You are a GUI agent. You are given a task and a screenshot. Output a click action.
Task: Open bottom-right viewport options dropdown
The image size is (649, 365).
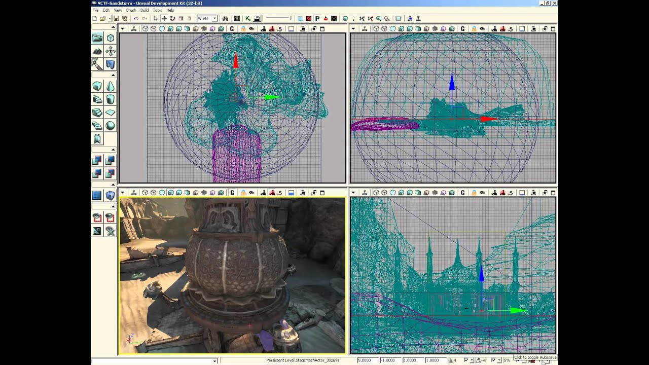coord(353,193)
